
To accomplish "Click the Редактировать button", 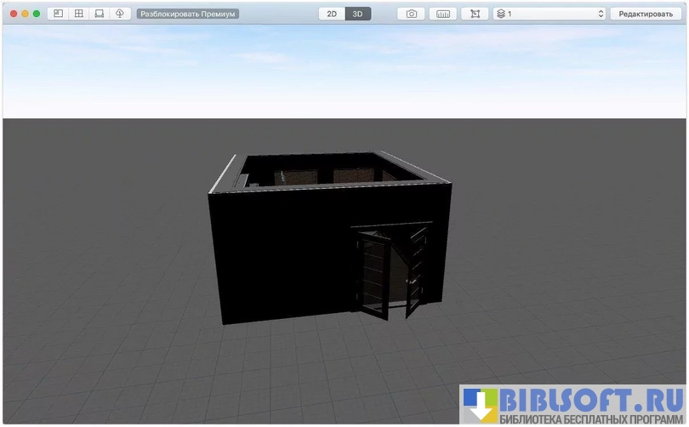I will (x=645, y=14).
